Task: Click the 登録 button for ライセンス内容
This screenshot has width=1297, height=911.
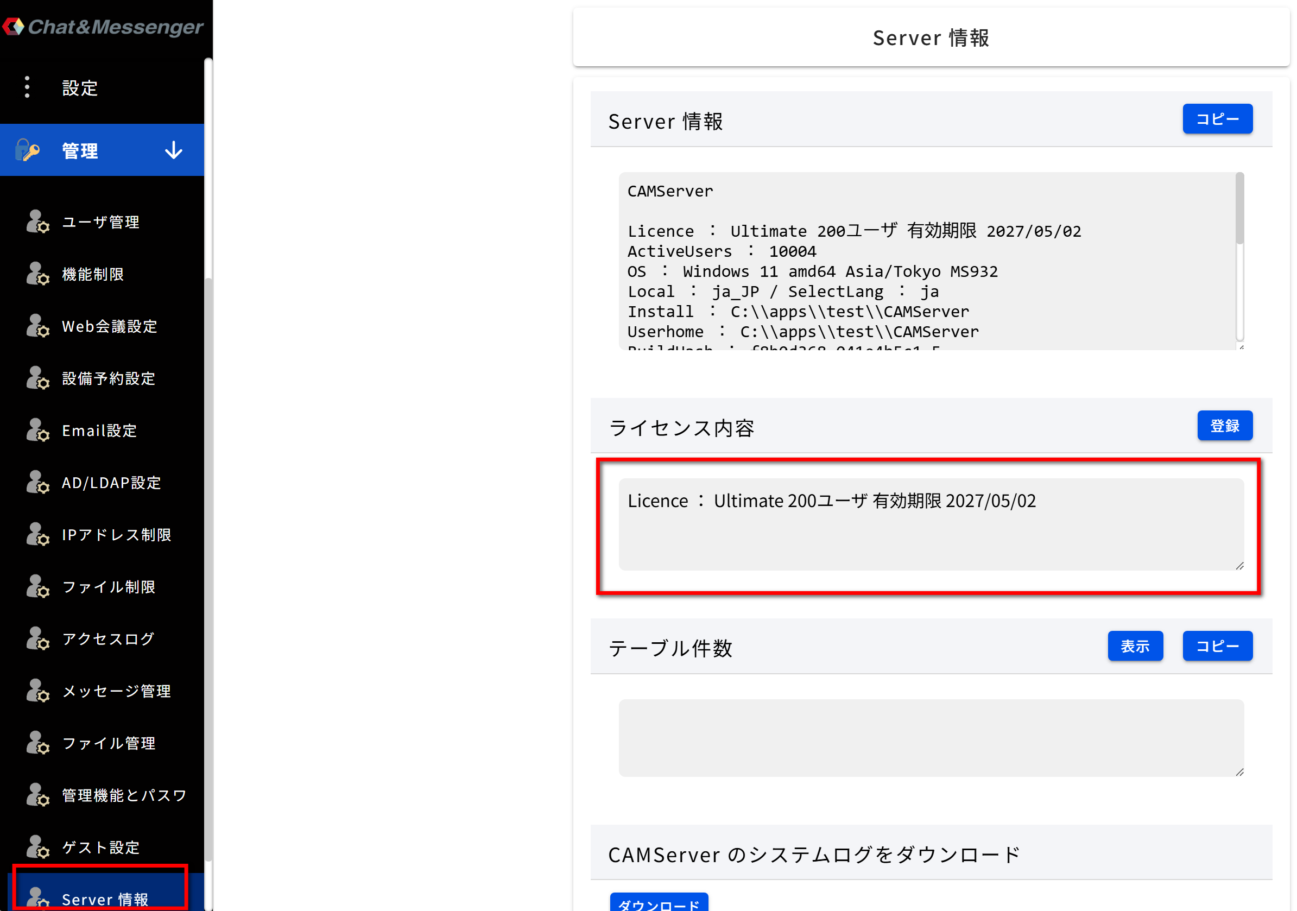Action: 1225,425
